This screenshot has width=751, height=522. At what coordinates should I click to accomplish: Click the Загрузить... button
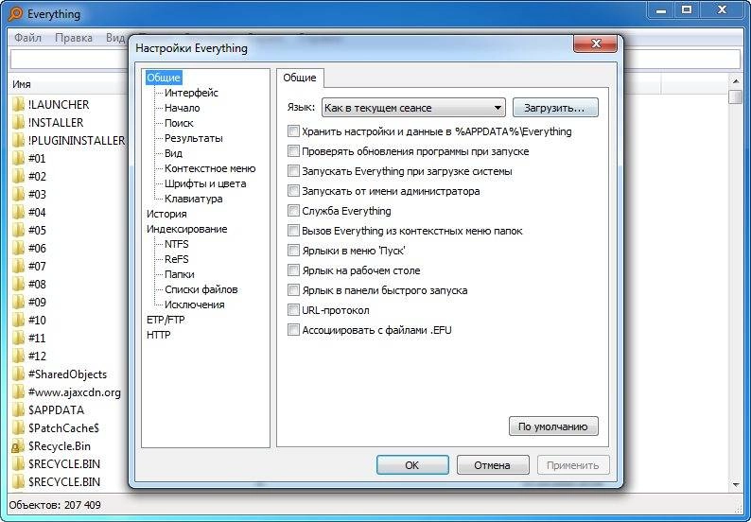[555, 108]
